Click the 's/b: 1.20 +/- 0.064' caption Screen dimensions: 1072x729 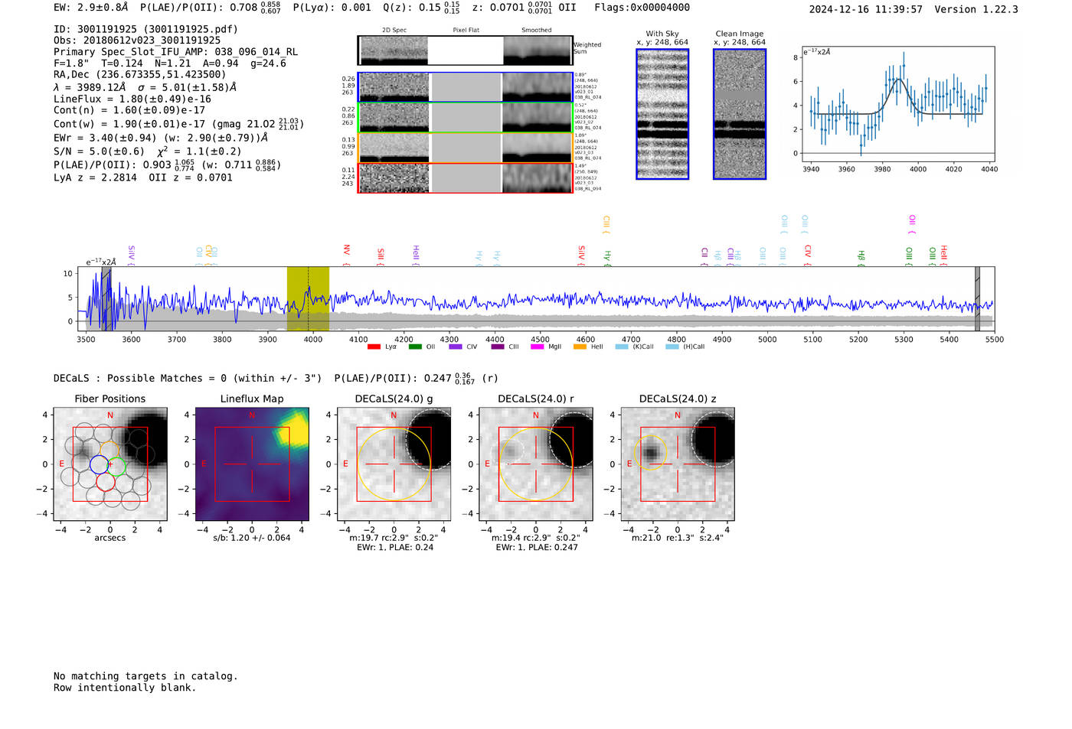[252, 538]
